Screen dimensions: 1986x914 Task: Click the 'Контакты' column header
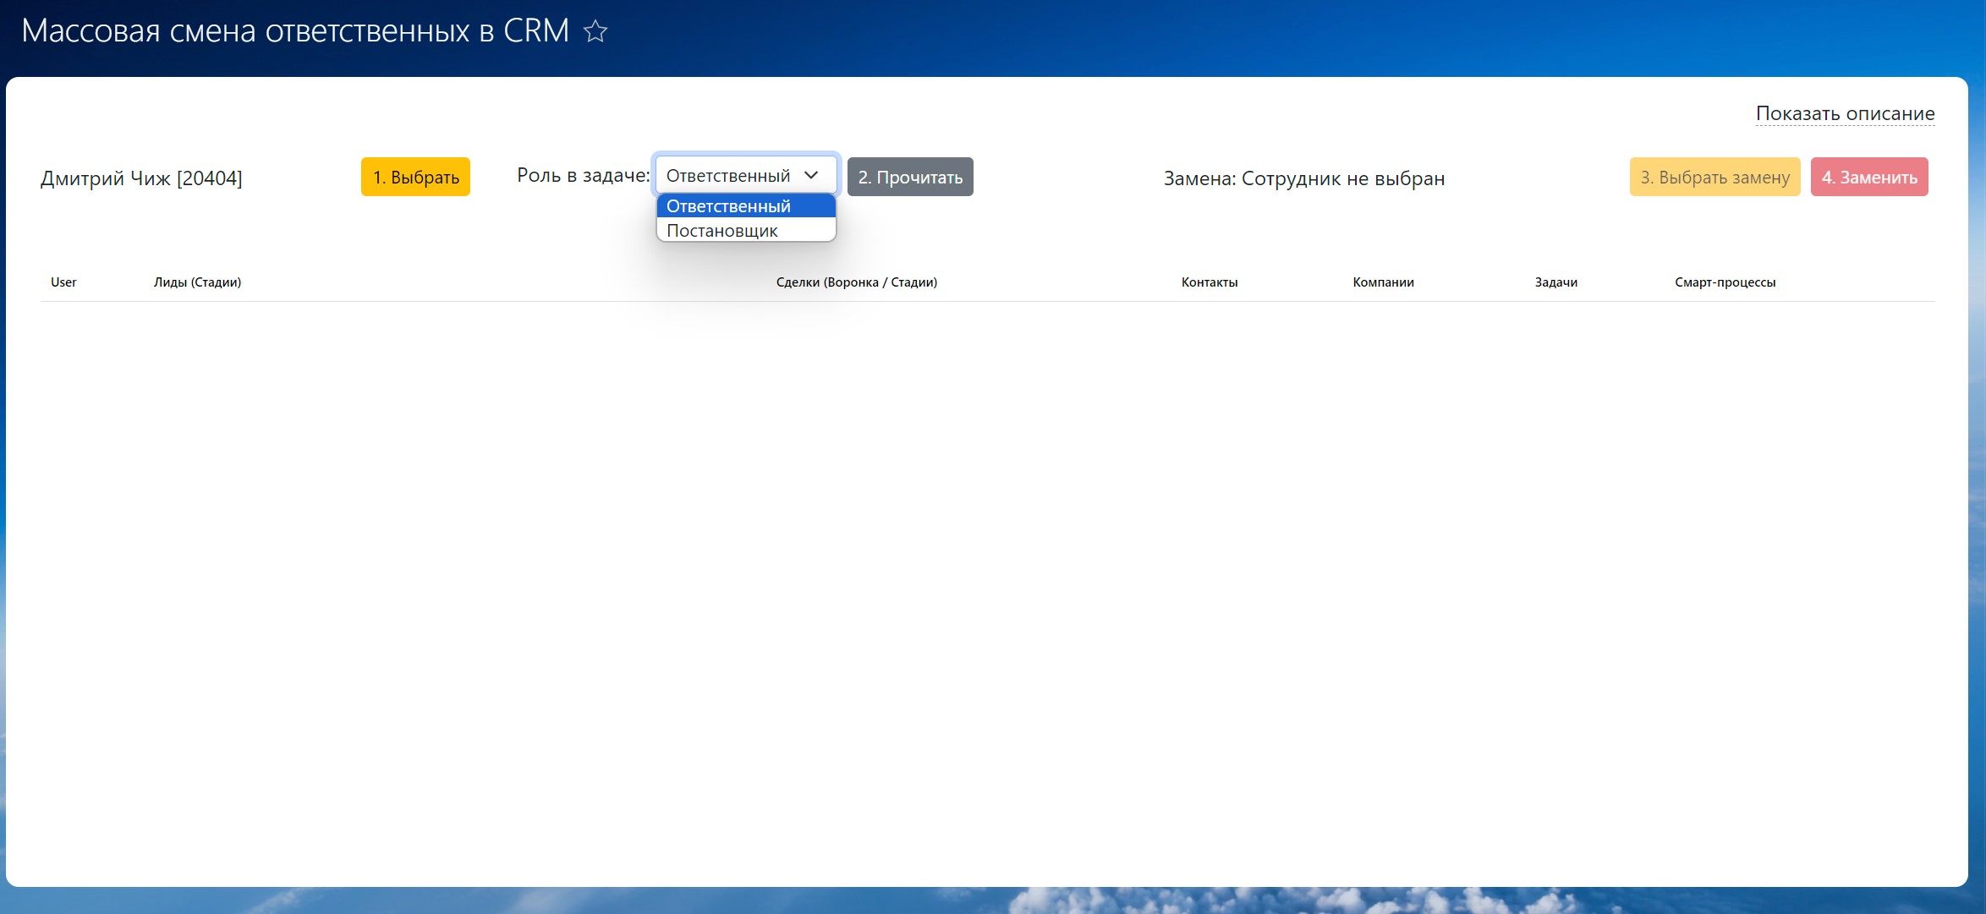(x=1209, y=282)
